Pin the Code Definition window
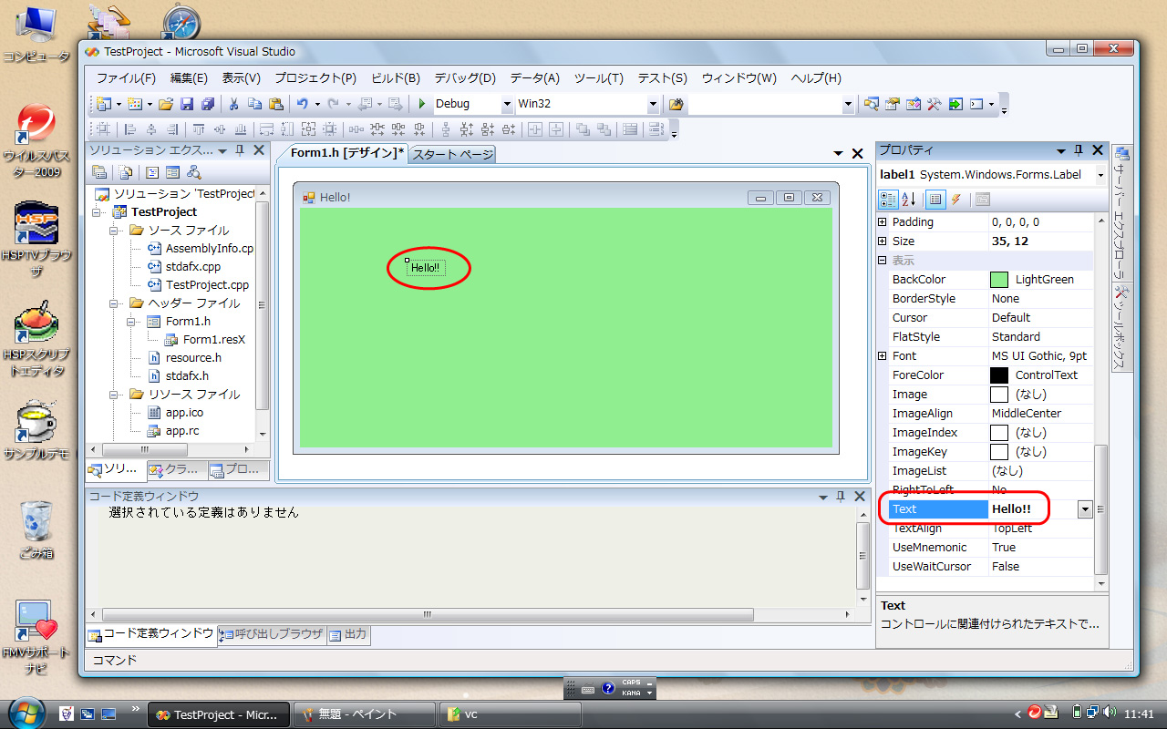Viewport: 1167px width, 729px height. tap(841, 497)
